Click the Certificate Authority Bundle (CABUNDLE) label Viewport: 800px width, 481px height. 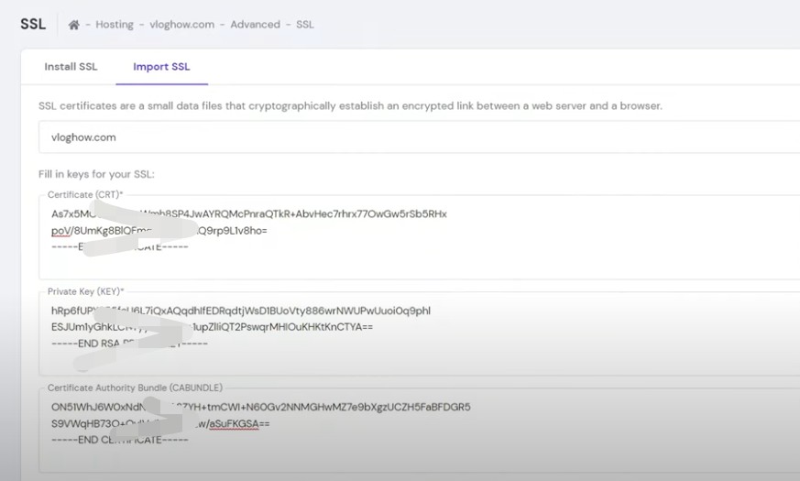click(135, 388)
